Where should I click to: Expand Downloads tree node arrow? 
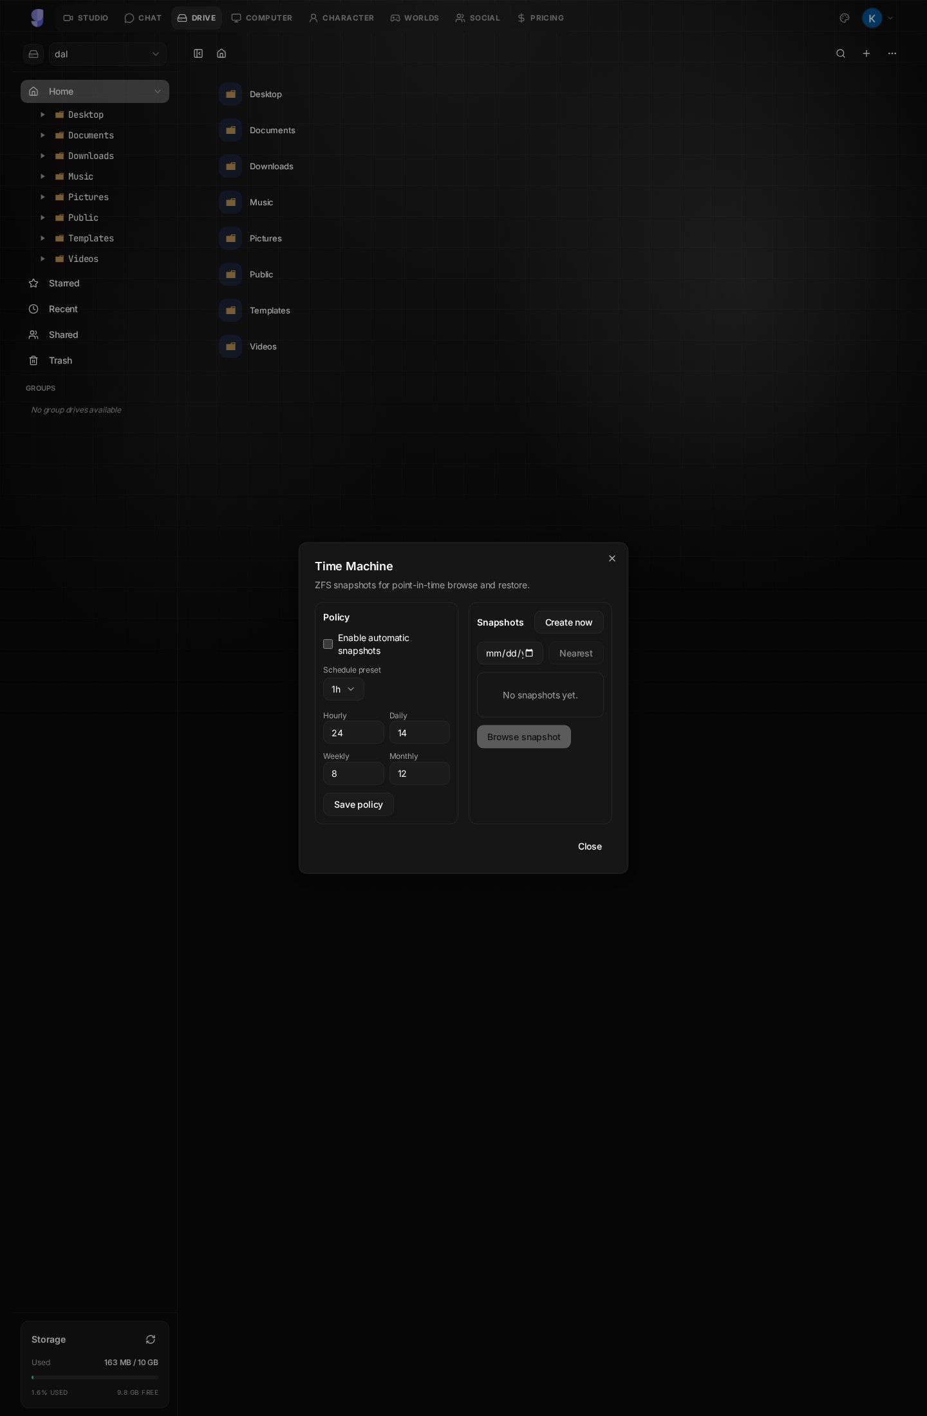42,156
